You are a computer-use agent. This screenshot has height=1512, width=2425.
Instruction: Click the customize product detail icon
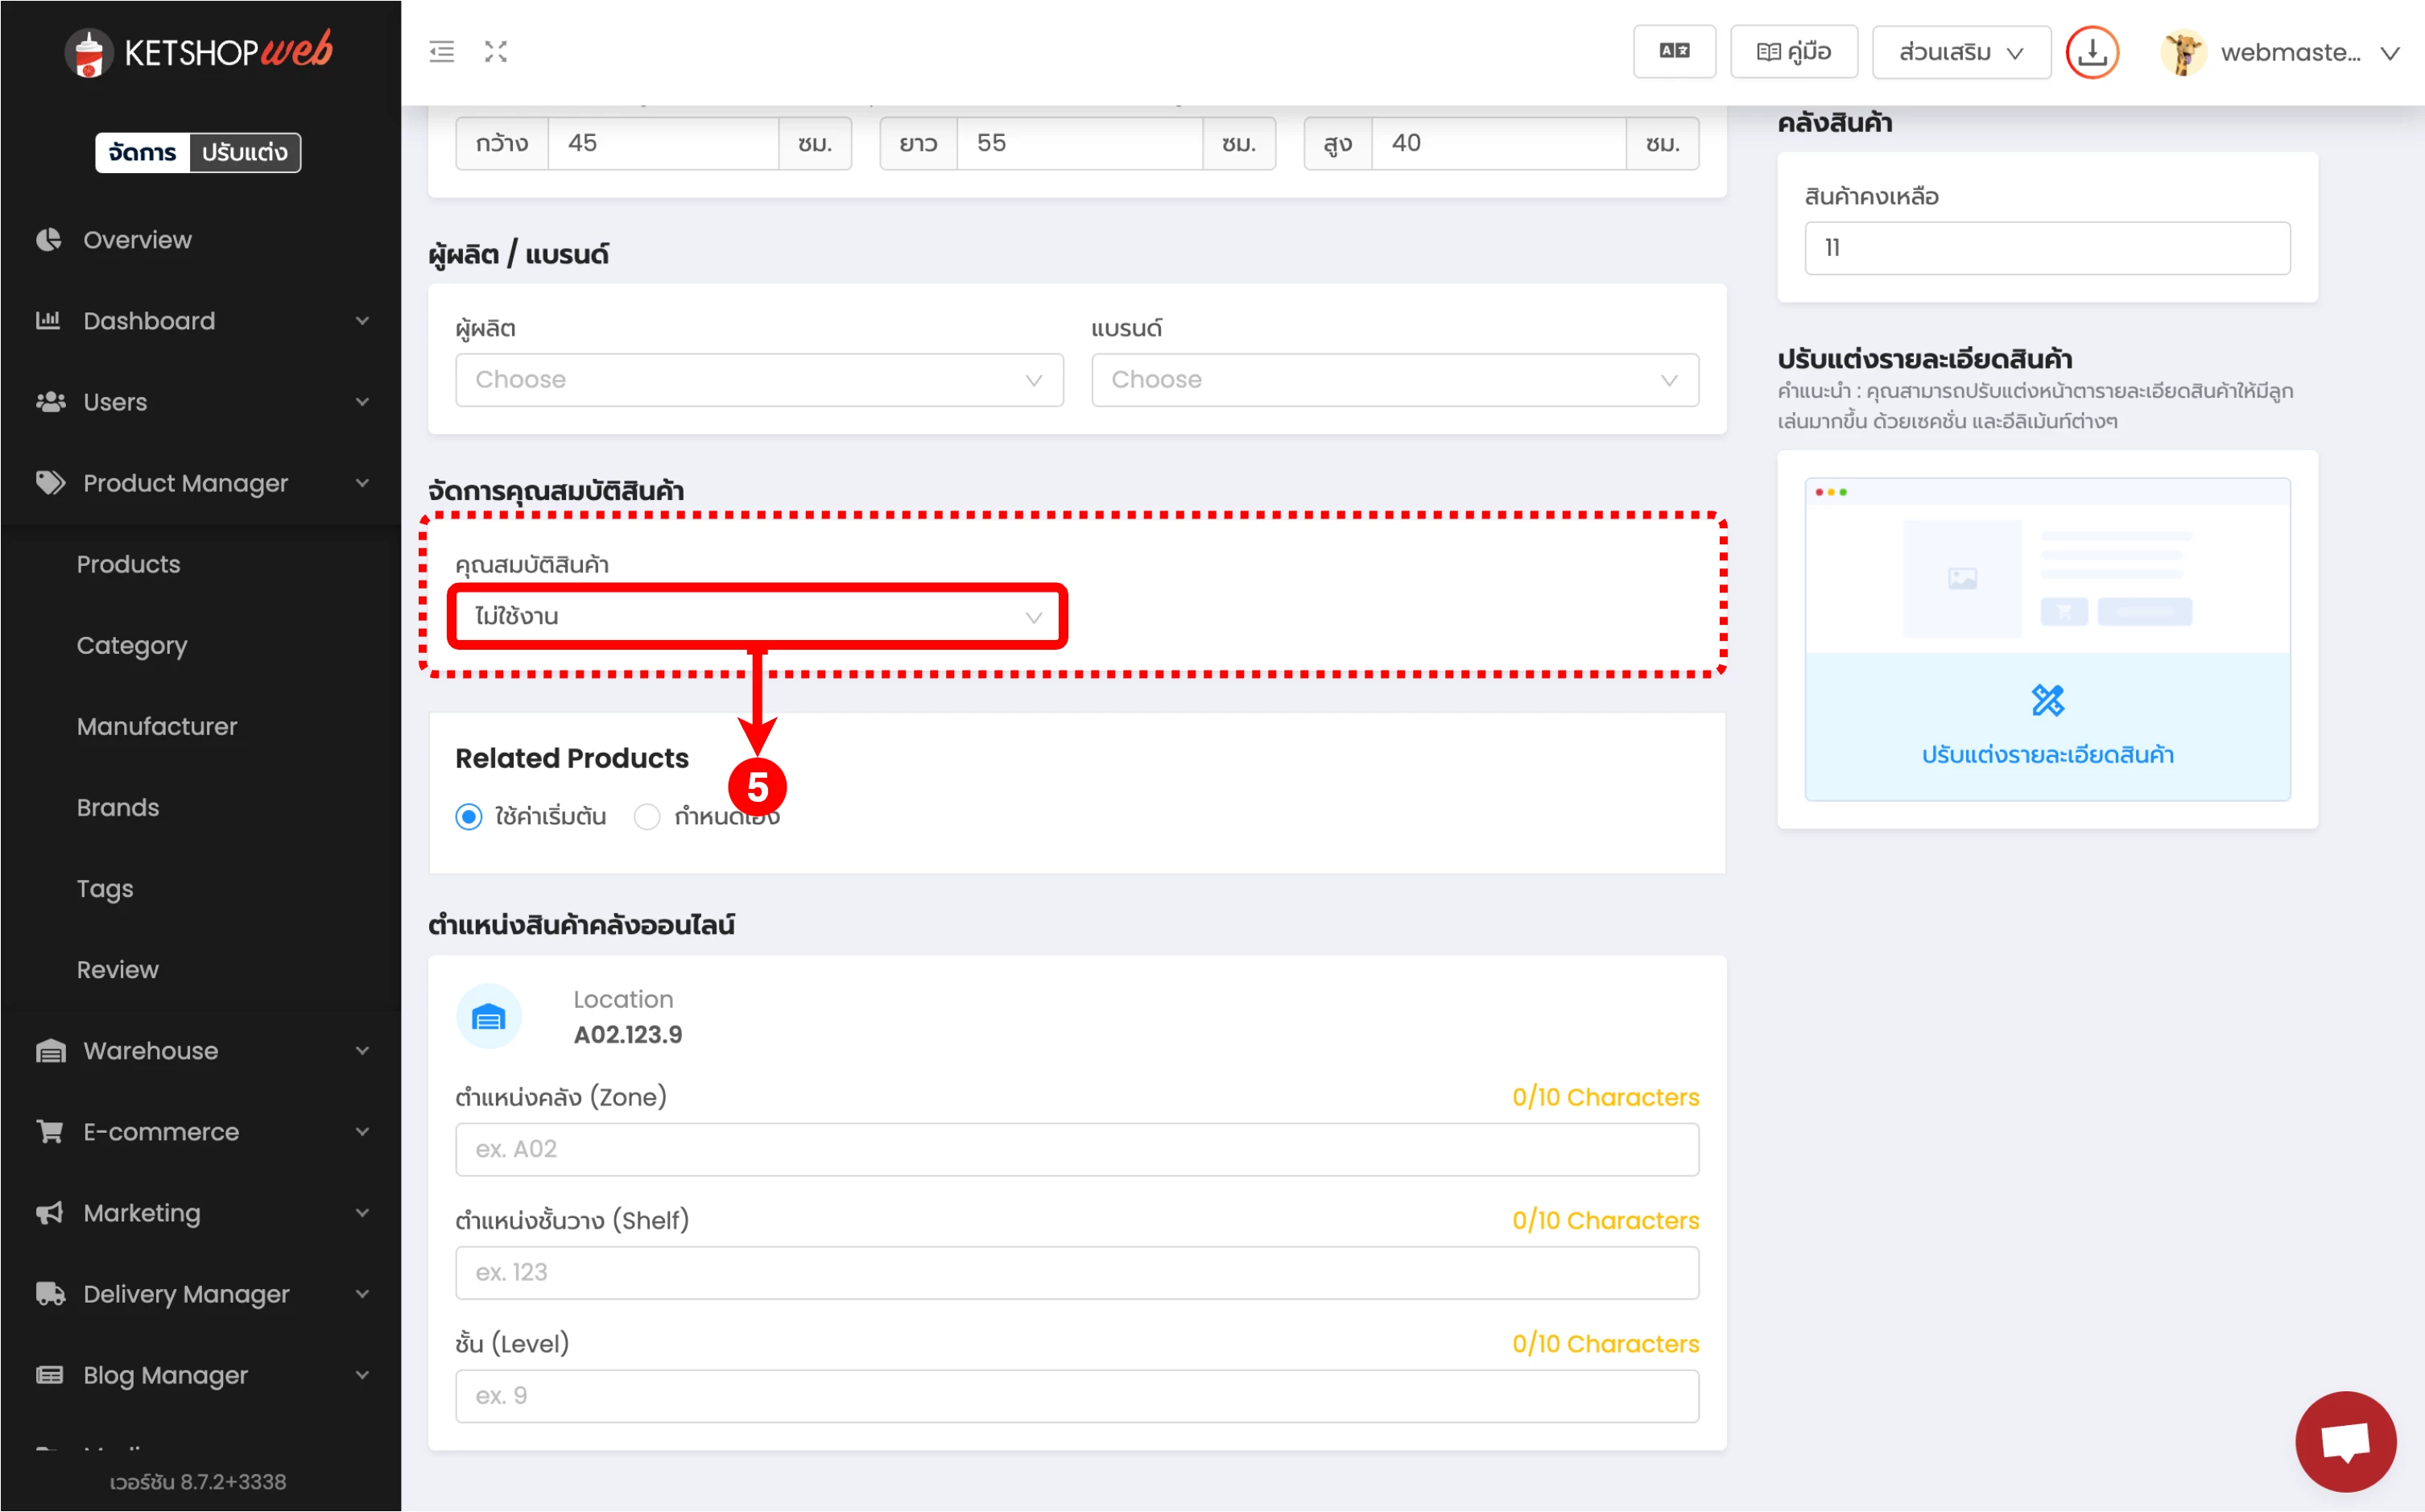click(x=2047, y=700)
